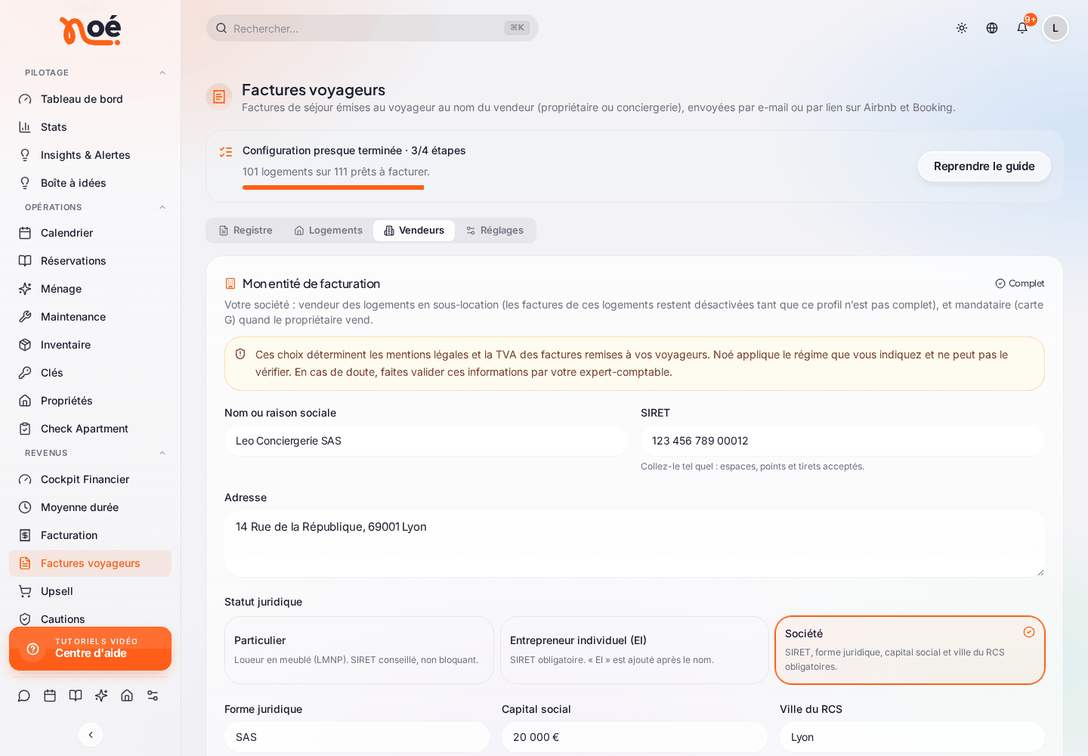Select the Particulier legal status
The height and width of the screenshot is (756, 1088).
point(359,650)
